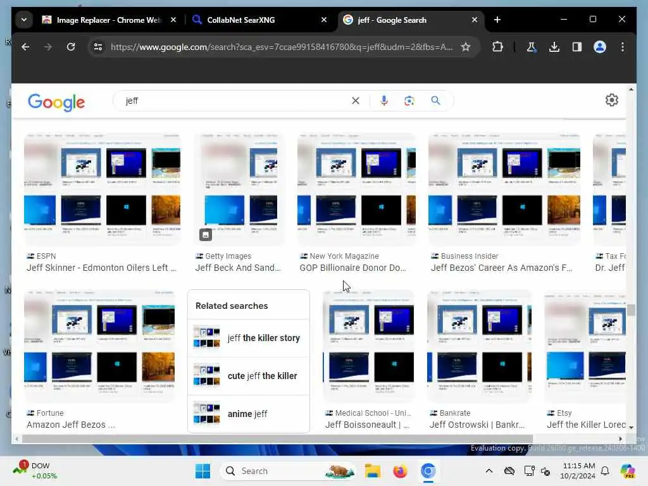The image size is (648, 486).
Task: Bookmark this page with the star icon
Action: pyautogui.click(x=466, y=47)
